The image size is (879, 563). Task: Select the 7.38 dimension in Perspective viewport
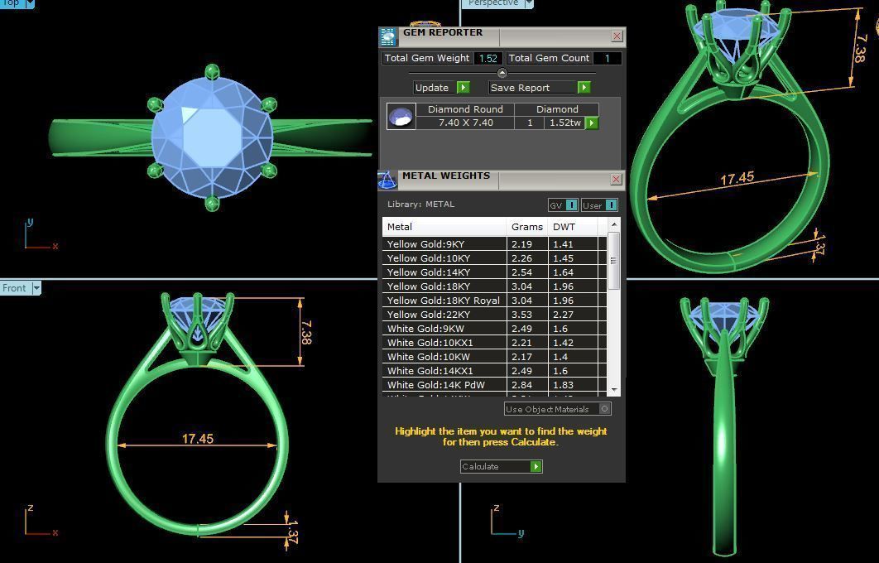click(x=860, y=49)
